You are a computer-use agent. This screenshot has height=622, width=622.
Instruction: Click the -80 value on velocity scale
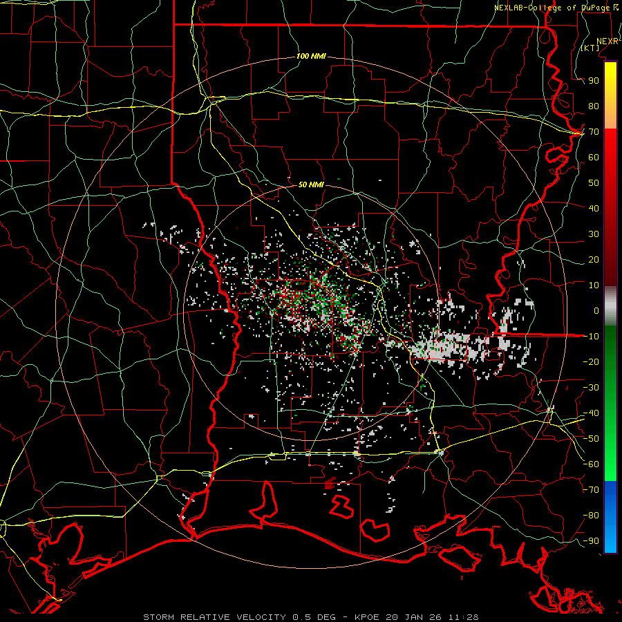(591, 516)
